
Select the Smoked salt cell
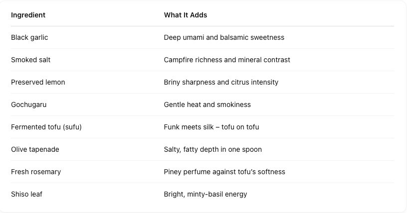[x=30, y=60]
